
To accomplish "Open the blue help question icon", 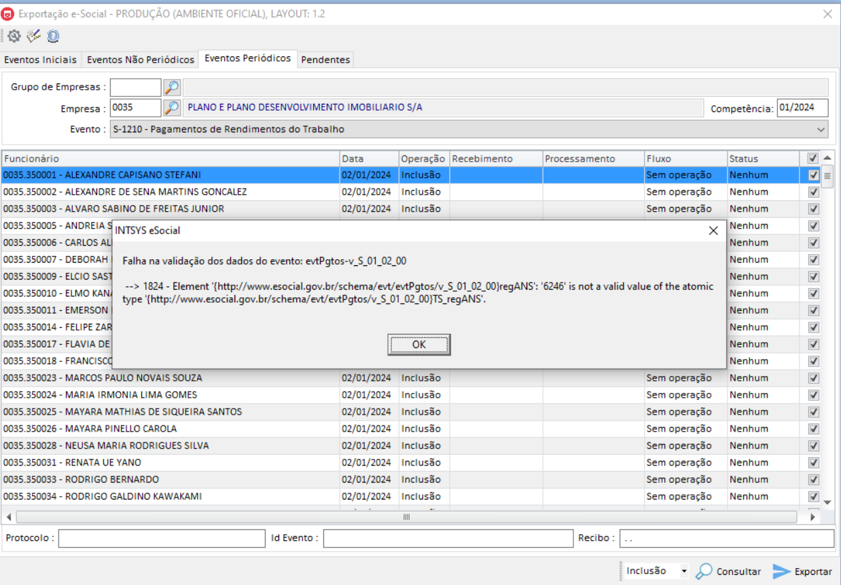I will 53,37.
